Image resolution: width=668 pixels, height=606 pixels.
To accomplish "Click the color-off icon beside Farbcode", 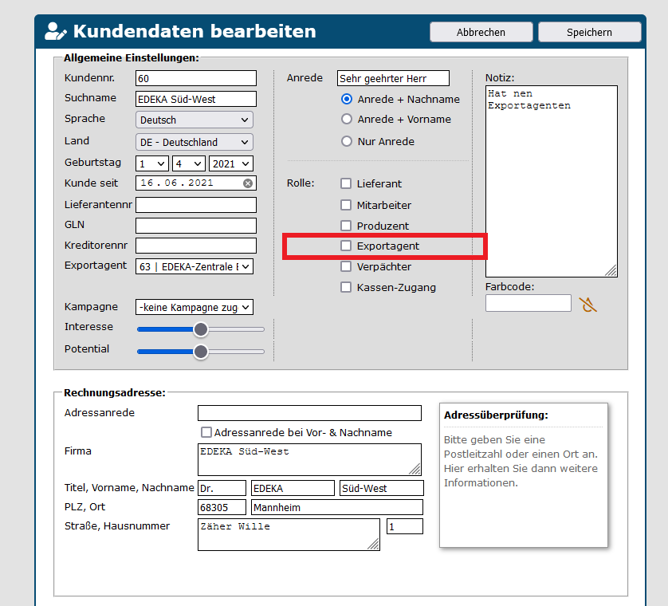I will pyautogui.click(x=588, y=304).
